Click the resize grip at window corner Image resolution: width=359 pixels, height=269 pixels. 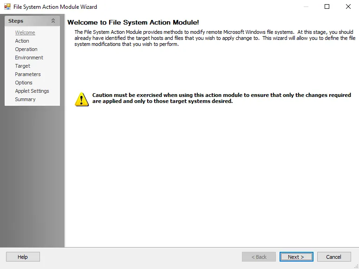357,267
